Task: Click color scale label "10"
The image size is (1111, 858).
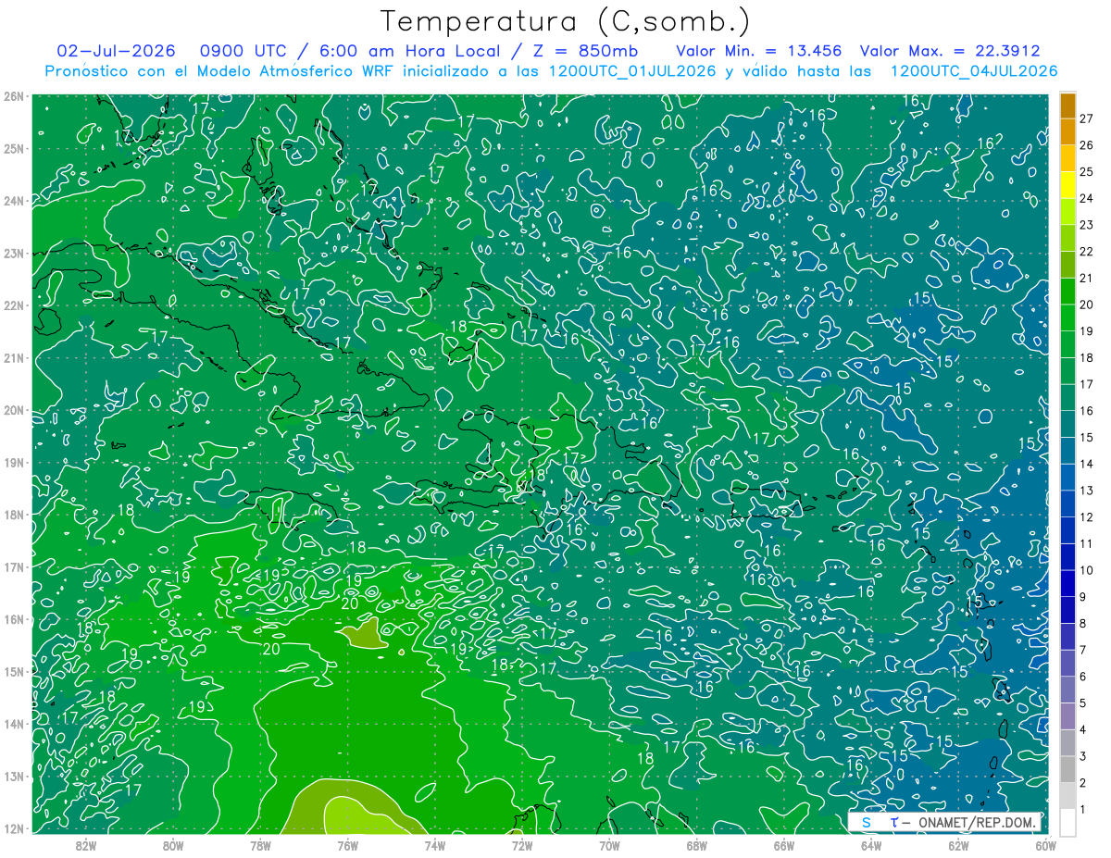Action: [x=1087, y=569]
